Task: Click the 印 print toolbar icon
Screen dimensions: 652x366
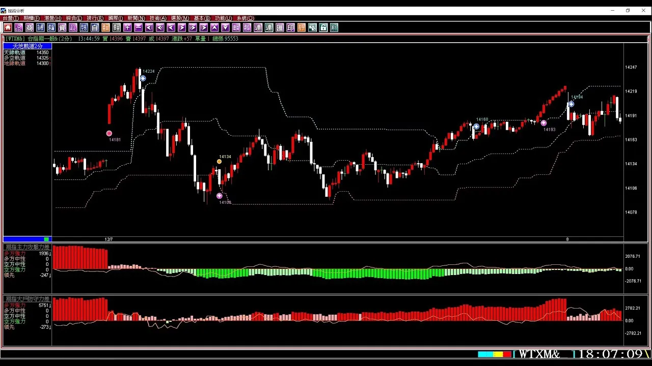Action: [x=290, y=27]
